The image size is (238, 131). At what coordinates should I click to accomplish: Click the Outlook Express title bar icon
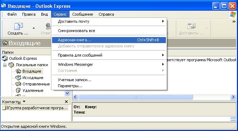pos(4,6)
